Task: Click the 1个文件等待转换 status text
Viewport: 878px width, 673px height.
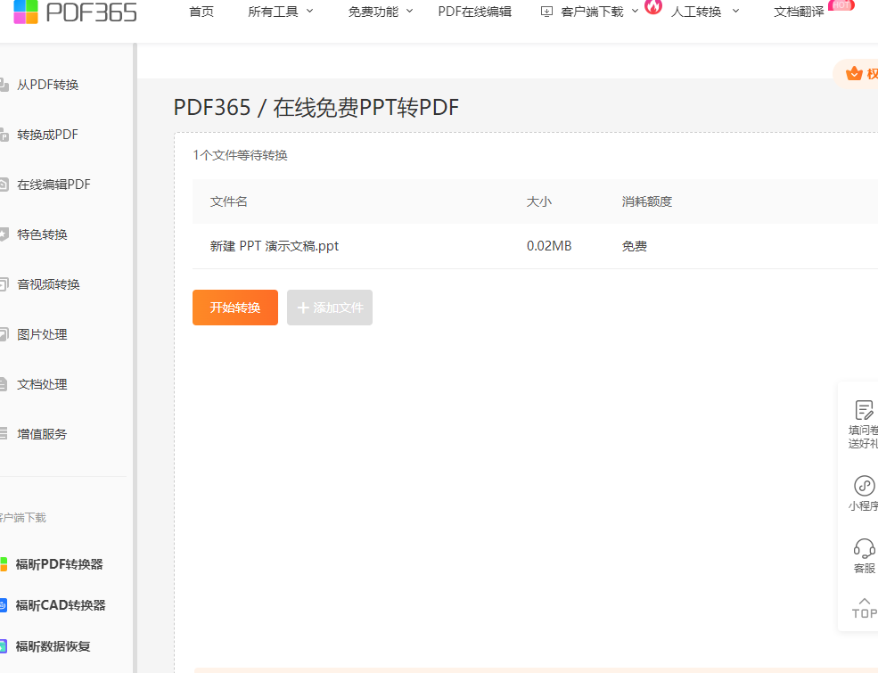Action: tap(240, 155)
